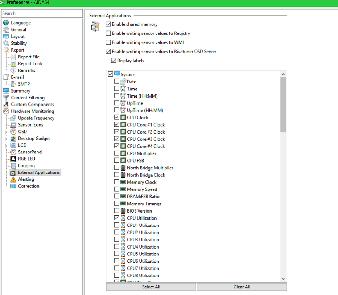
Task: Click the CPU Clock chip icon
Action: click(123, 118)
